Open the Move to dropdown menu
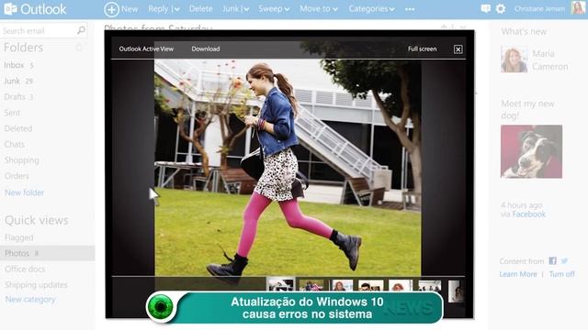 [x=319, y=8]
